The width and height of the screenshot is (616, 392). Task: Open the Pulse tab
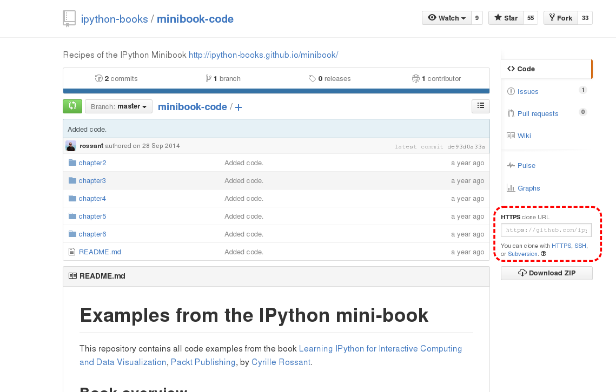(x=526, y=166)
